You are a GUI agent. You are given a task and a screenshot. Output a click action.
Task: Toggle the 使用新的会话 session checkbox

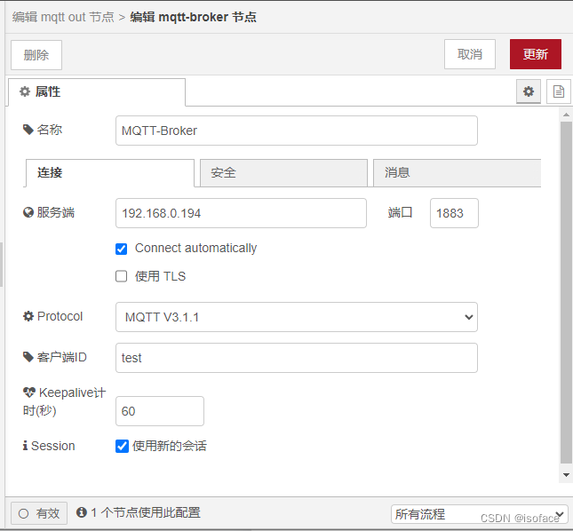pyautogui.click(x=122, y=446)
